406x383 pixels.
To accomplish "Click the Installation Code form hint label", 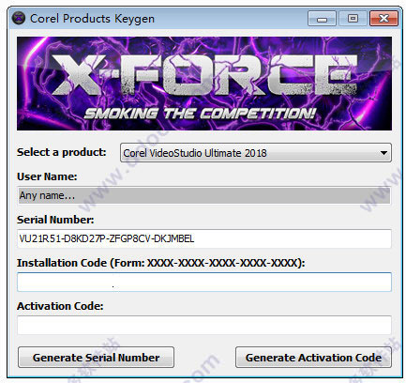I will (x=161, y=263).
